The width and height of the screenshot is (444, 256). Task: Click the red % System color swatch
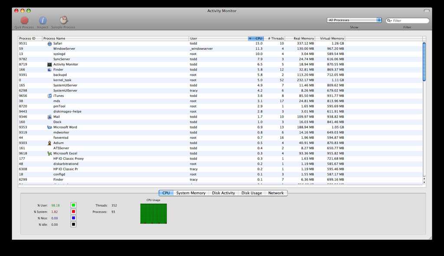[x=73, y=211]
